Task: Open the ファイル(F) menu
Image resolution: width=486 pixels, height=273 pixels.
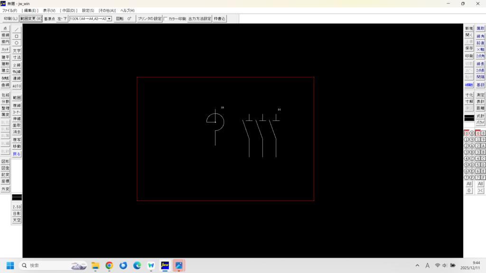Action: pos(9,10)
